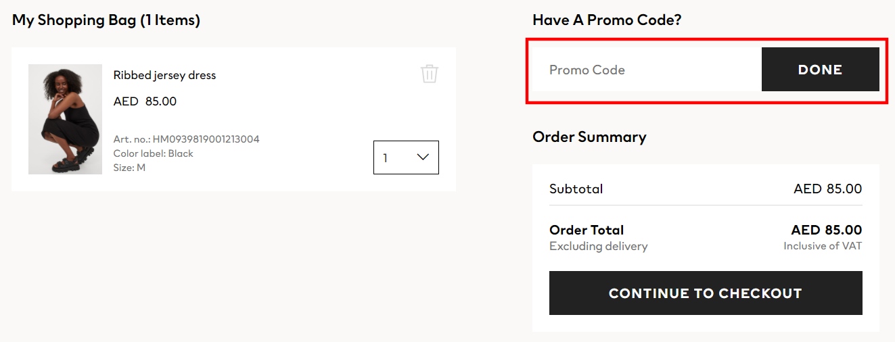Screen dimensions: 895x342
Task: Click the Subtotal label
Action: (x=576, y=189)
